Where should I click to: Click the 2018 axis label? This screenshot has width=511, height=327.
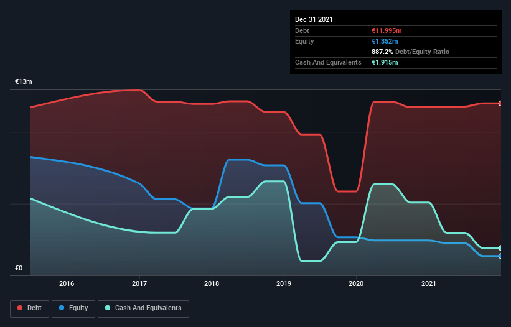coord(212,283)
